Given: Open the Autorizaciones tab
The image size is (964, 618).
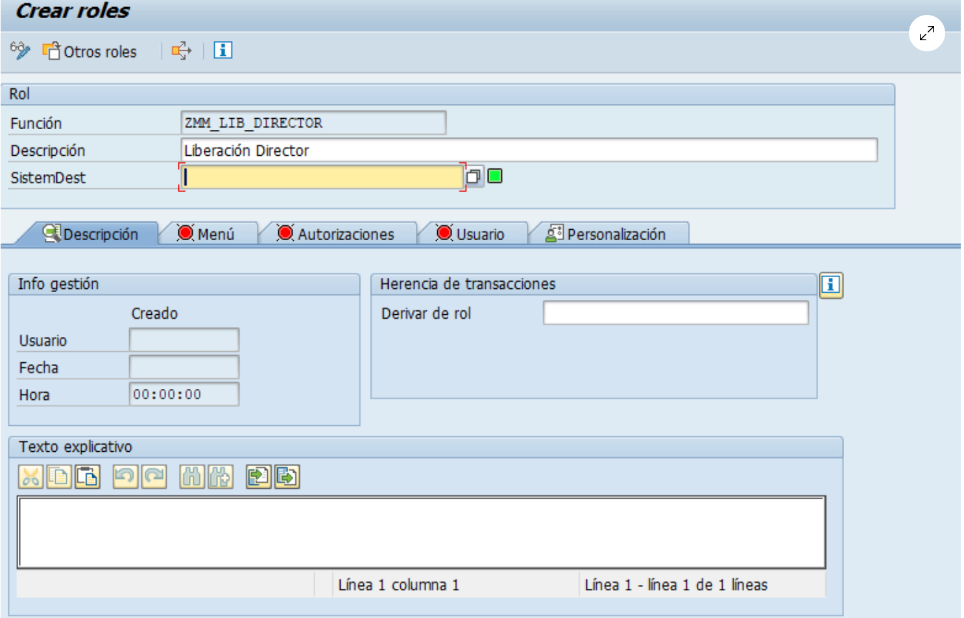Looking at the screenshot, I should pos(336,234).
